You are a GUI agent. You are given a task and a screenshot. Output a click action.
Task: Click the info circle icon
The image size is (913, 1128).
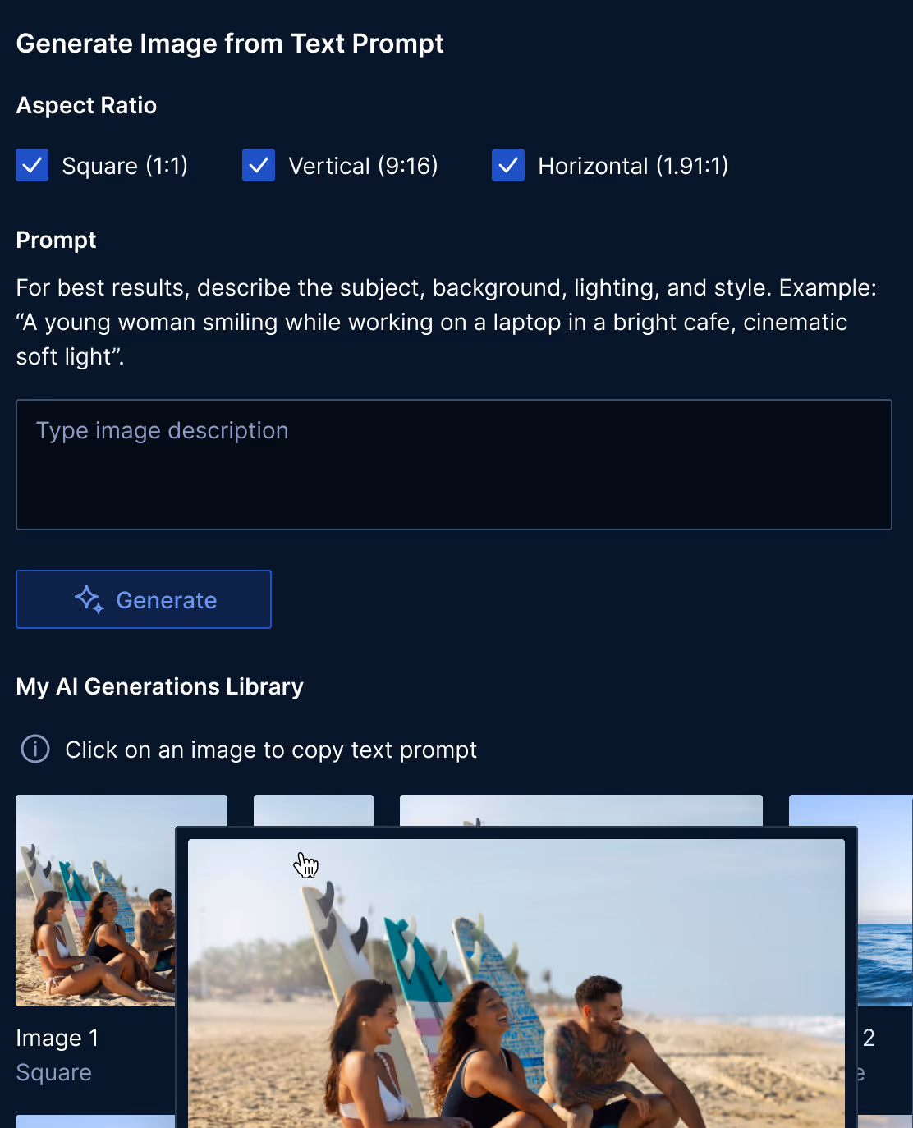point(35,749)
